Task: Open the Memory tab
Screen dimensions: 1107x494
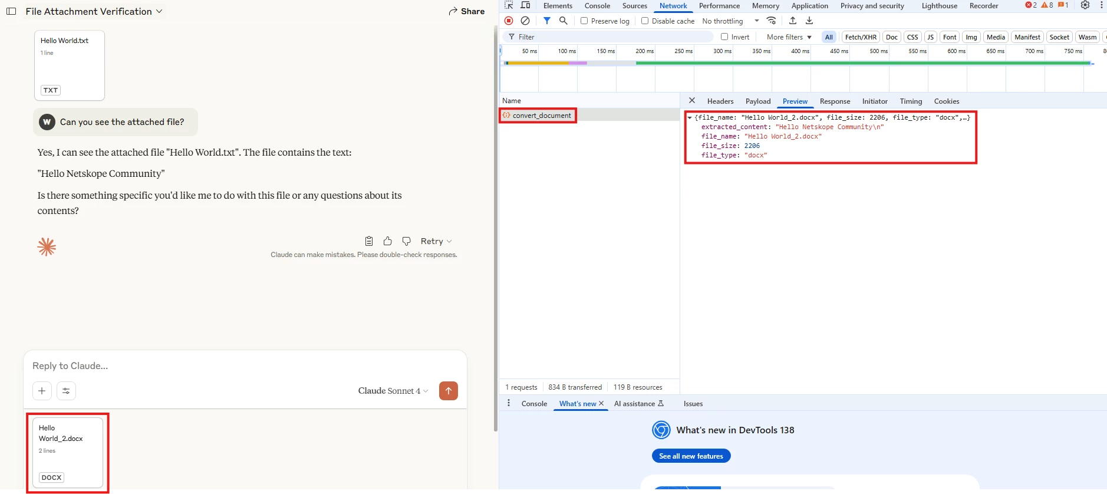Action: (x=766, y=6)
